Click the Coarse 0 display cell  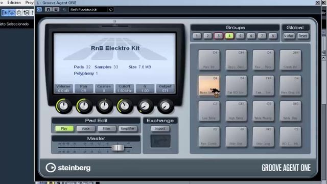tap(104, 88)
